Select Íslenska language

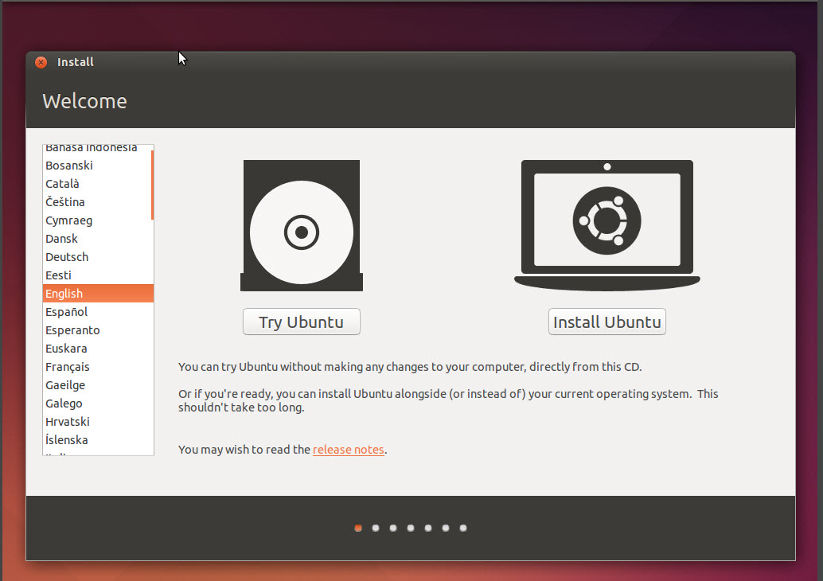point(98,440)
